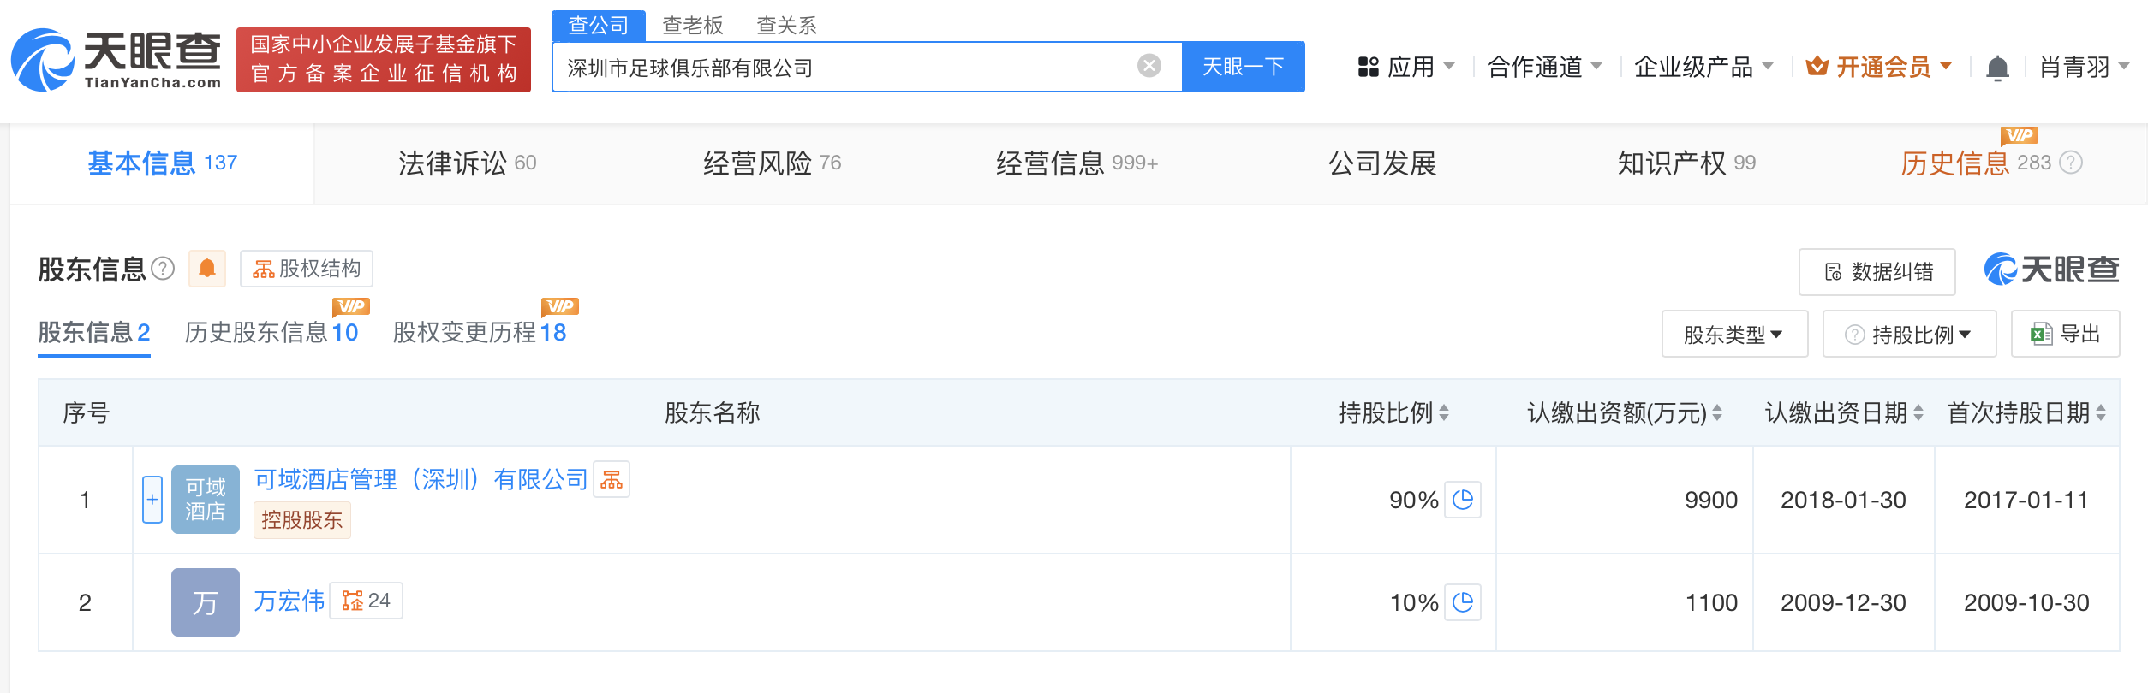The width and height of the screenshot is (2148, 693).
Task: Open the 股东类型 filter dropdown
Action: [x=1734, y=334]
